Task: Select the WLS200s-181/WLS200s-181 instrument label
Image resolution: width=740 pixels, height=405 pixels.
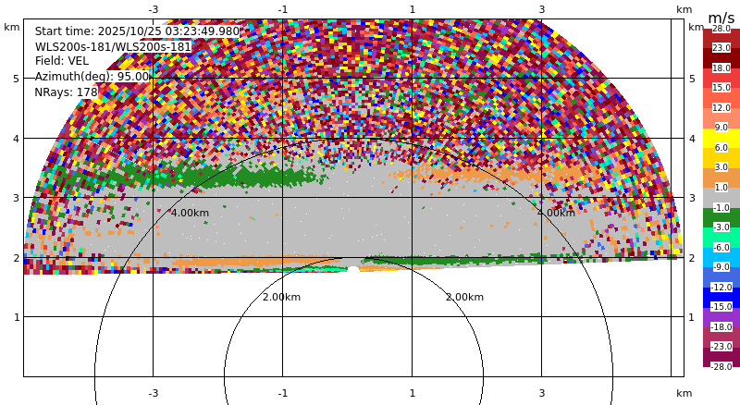Action: pyautogui.click(x=113, y=47)
